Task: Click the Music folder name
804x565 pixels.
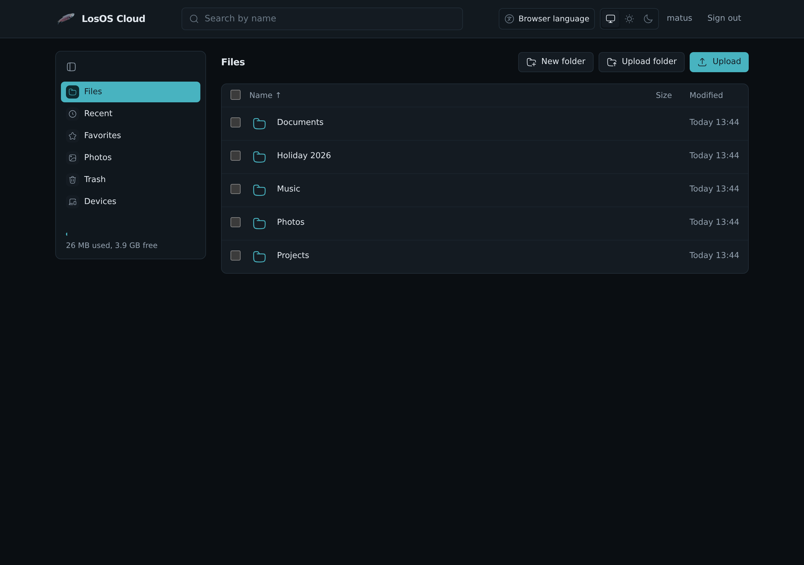Action: click(288, 189)
